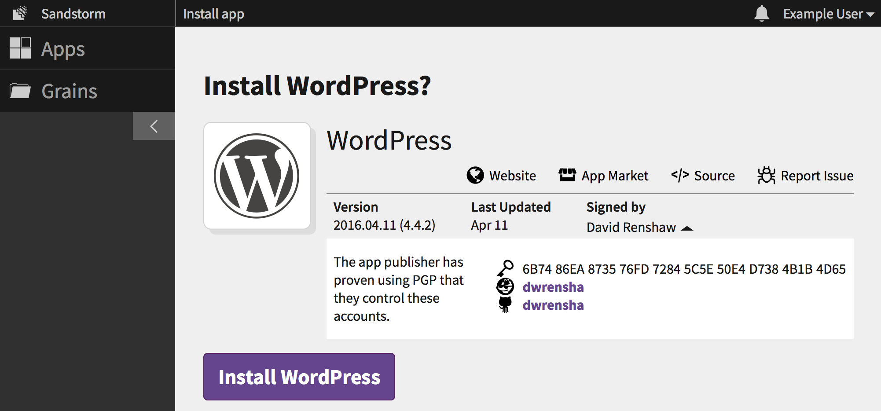Click the App Market storefront icon
The height and width of the screenshot is (411, 881).
point(567,175)
